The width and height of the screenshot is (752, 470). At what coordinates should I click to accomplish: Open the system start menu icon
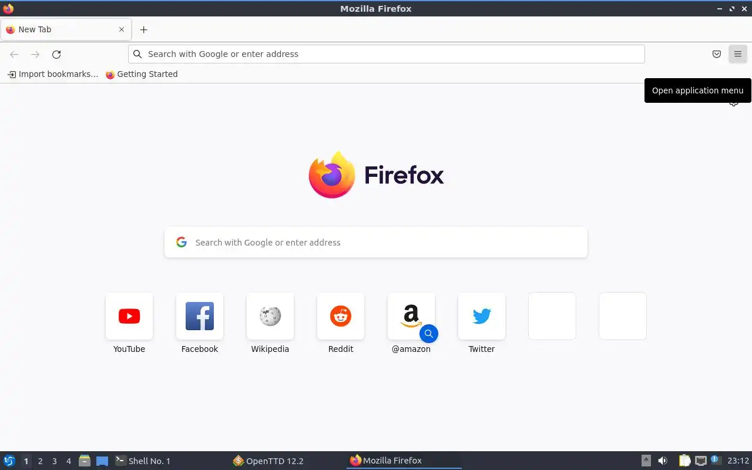click(9, 461)
